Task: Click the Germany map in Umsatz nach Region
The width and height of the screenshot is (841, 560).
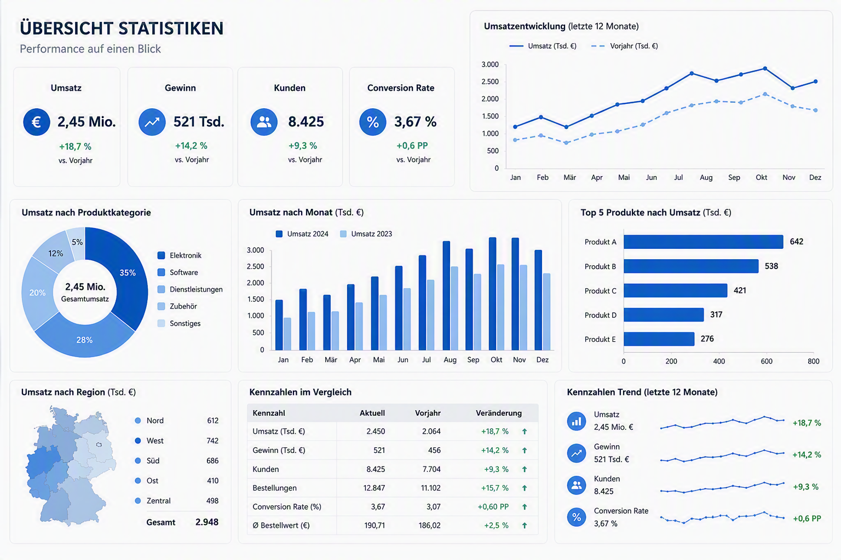Action: (71, 466)
